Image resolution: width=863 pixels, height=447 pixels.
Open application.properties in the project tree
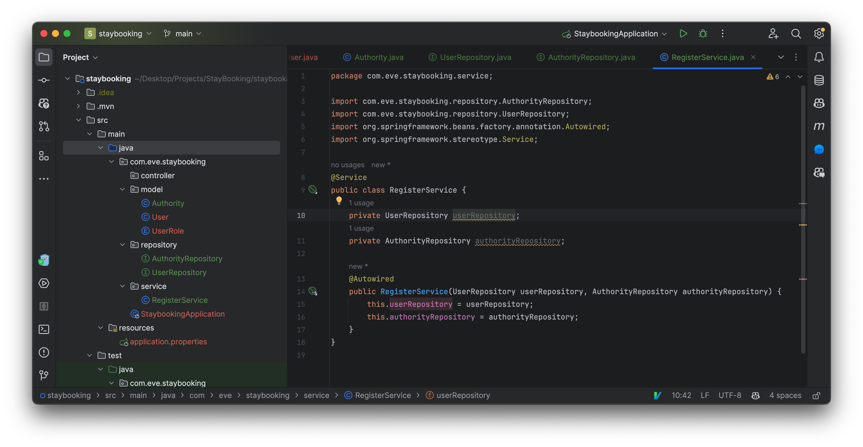click(x=168, y=342)
